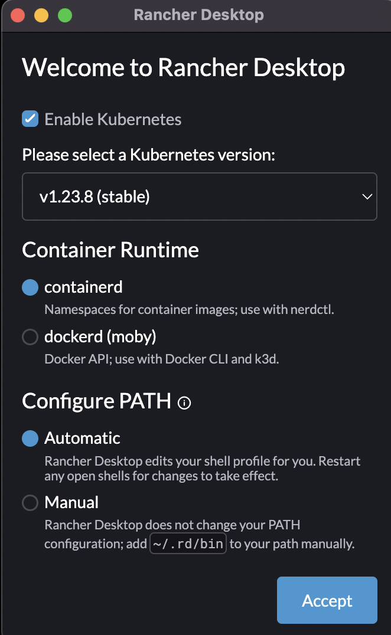Click the Enable Kubernetes label text
391x635 pixels.
click(113, 119)
